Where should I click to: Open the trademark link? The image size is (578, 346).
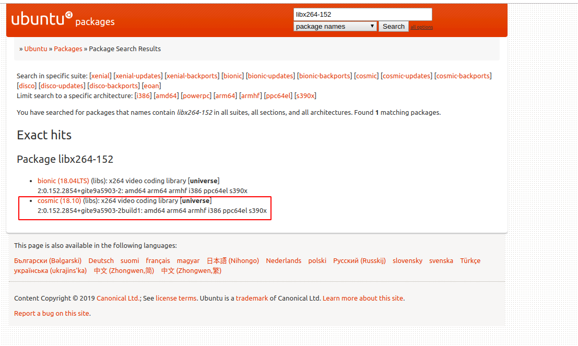(252, 299)
